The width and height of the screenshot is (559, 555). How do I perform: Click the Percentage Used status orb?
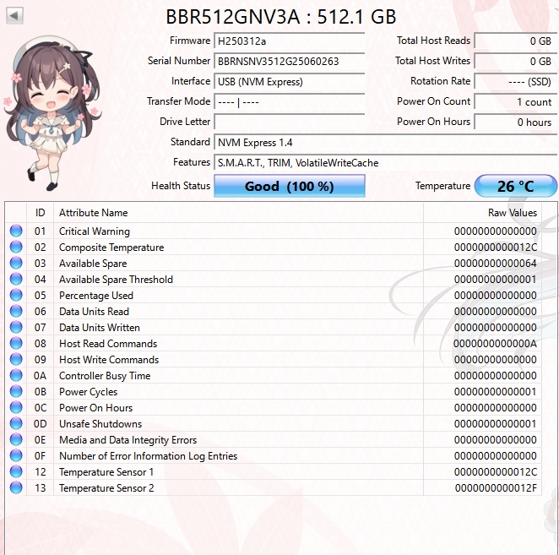(16, 295)
